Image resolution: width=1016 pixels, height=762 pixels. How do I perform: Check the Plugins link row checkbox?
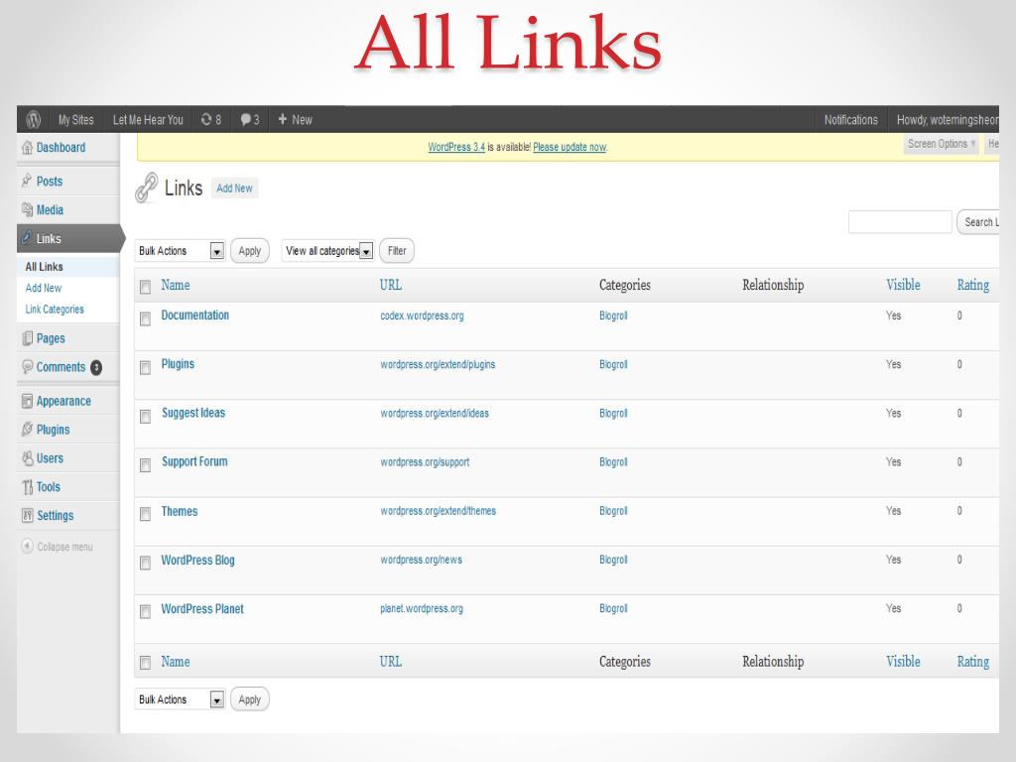click(145, 367)
